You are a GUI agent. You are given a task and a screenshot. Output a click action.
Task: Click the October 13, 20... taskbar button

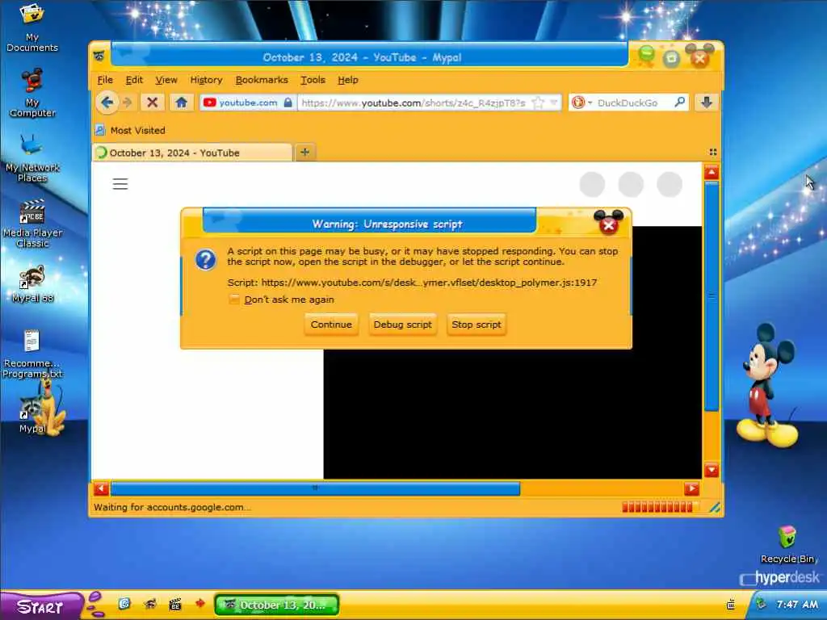[276, 605]
